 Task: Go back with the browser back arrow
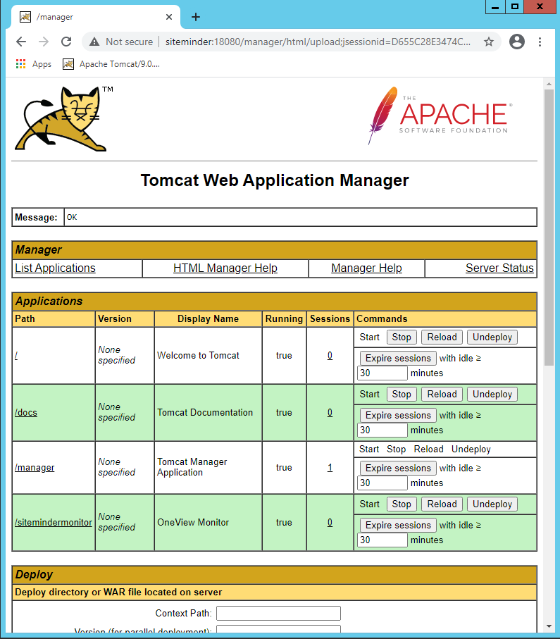tap(21, 42)
